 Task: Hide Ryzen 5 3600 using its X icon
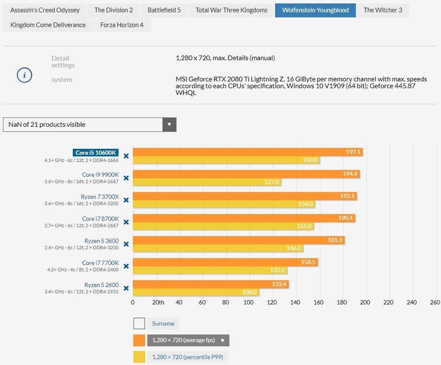click(126, 244)
